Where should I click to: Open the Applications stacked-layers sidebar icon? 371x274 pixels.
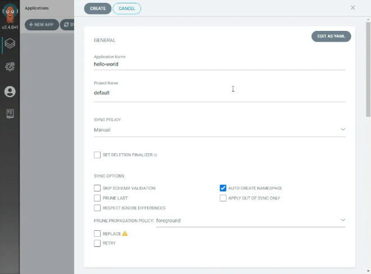(x=10, y=43)
